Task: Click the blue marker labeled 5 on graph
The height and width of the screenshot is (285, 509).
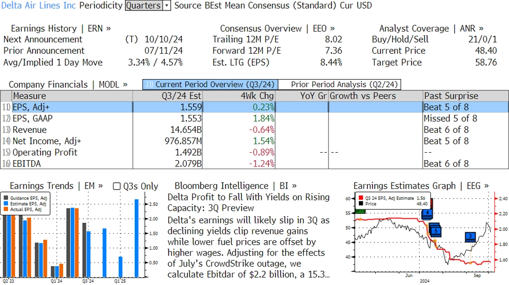Action: pyautogui.click(x=435, y=230)
